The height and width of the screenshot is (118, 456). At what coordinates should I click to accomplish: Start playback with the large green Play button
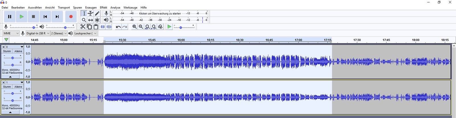pyautogui.click(x=21, y=17)
